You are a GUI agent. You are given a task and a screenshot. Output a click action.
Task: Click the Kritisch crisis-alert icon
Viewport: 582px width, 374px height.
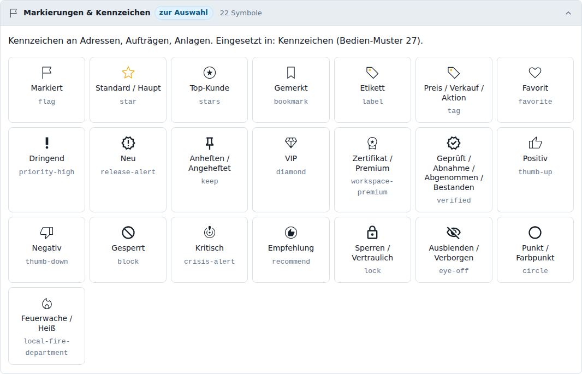pyautogui.click(x=209, y=232)
